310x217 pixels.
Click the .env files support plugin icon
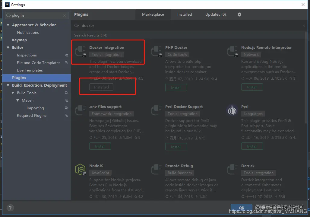[x=80, y=110]
